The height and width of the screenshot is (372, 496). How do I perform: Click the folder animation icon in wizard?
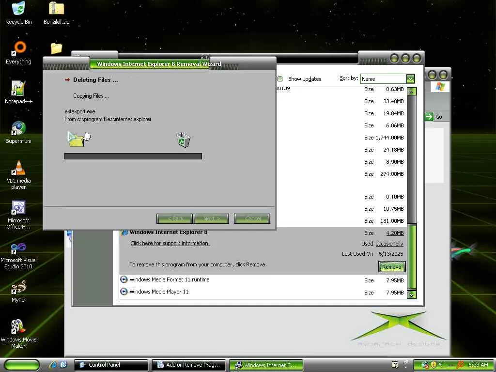coord(79,139)
